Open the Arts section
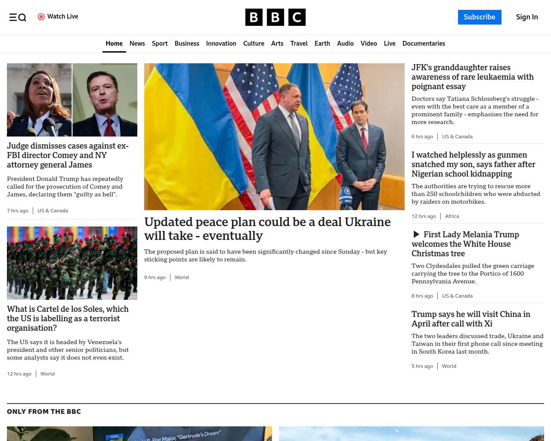The image size is (551, 441). (x=277, y=43)
